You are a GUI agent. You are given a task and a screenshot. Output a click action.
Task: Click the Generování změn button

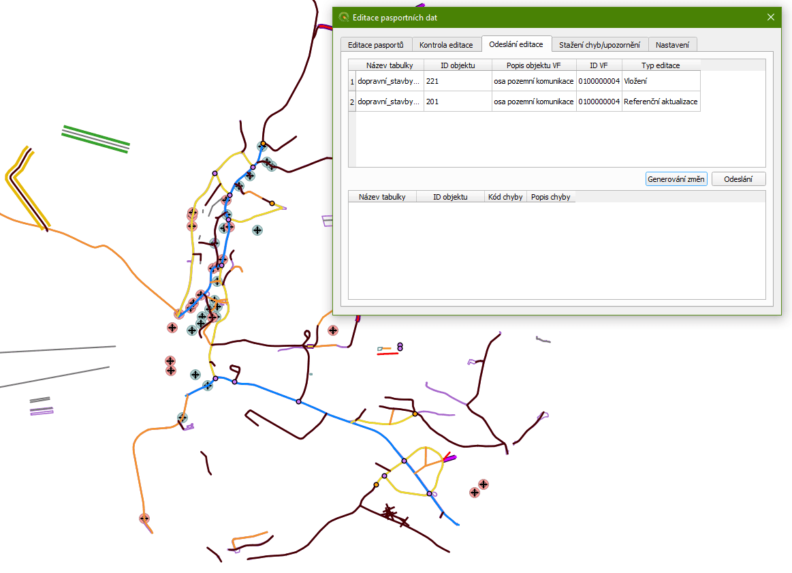tap(676, 179)
